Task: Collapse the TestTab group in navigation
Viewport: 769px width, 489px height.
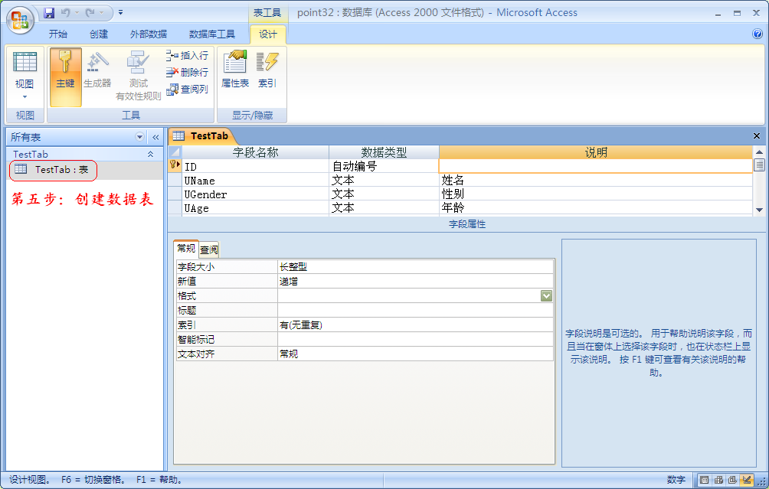Action: tap(151, 154)
